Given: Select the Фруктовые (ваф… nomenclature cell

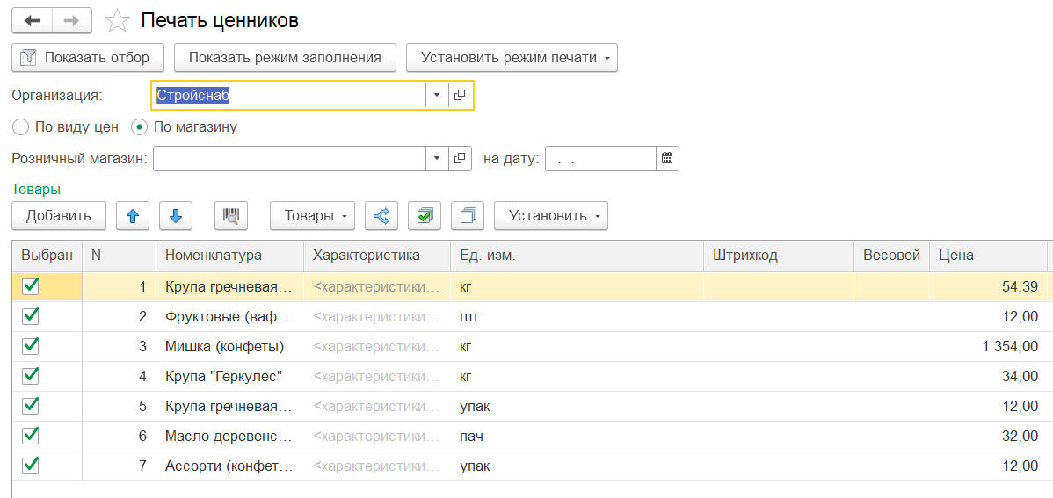Looking at the screenshot, I should [229, 317].
